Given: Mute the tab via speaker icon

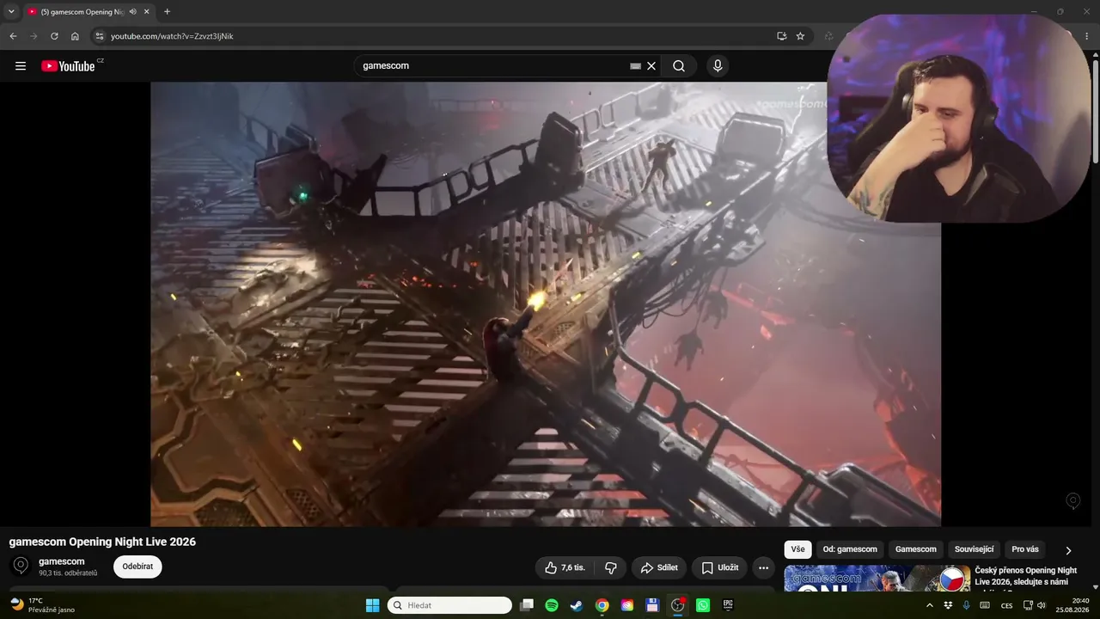Looking at the screenshot, I should click(x=132, y=12).
